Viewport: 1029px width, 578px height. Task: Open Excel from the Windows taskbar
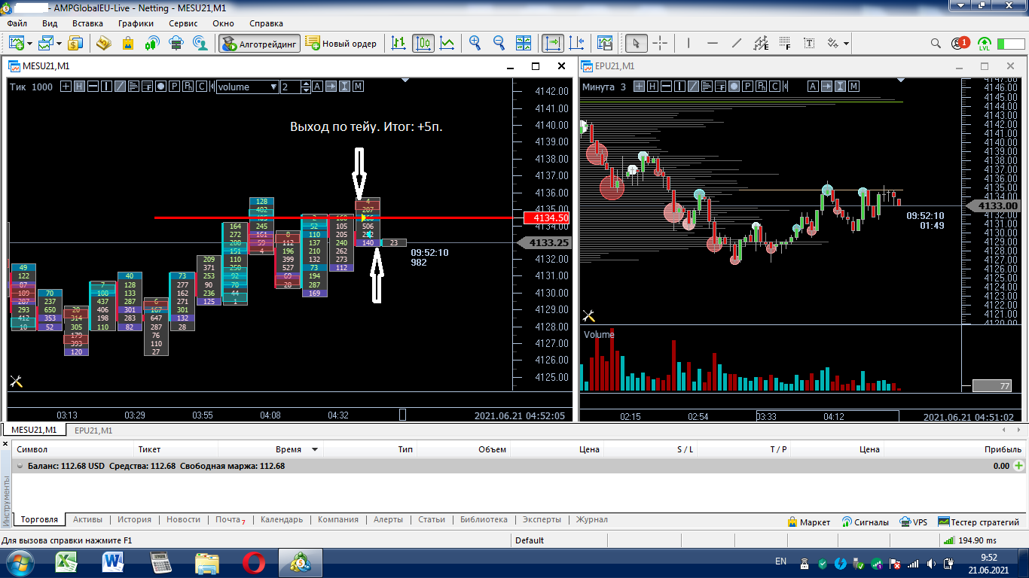(68, 562)
